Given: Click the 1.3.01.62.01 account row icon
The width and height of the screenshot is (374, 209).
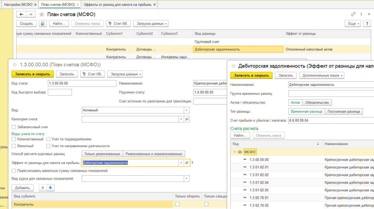Looking at the screenshot, I should pos(245,167).
